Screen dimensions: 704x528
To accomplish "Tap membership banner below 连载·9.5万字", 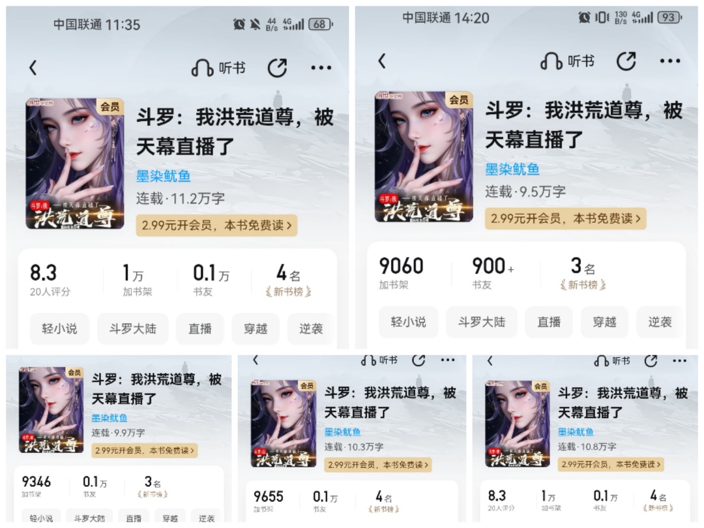I will click(566, 218).
